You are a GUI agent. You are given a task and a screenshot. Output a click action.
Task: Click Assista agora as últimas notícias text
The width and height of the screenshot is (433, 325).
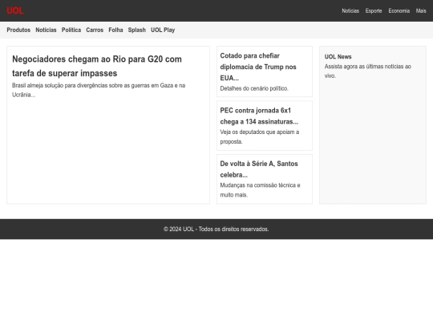(x=368, y=71)
